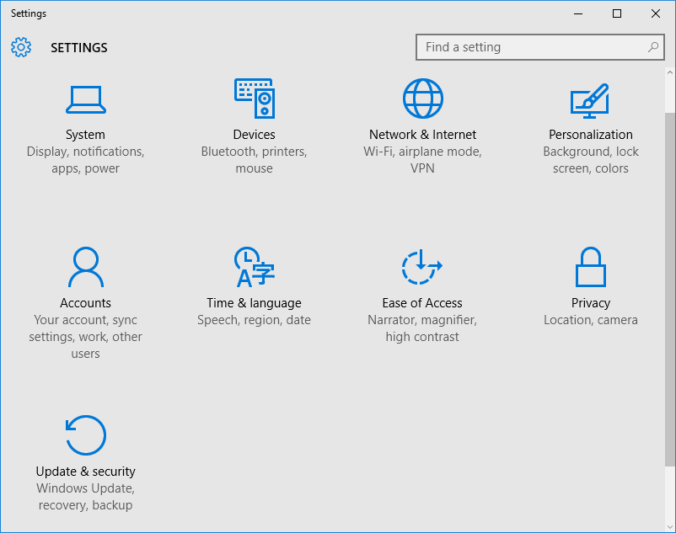Open the Update & security refresh icon

coord(86,435)
